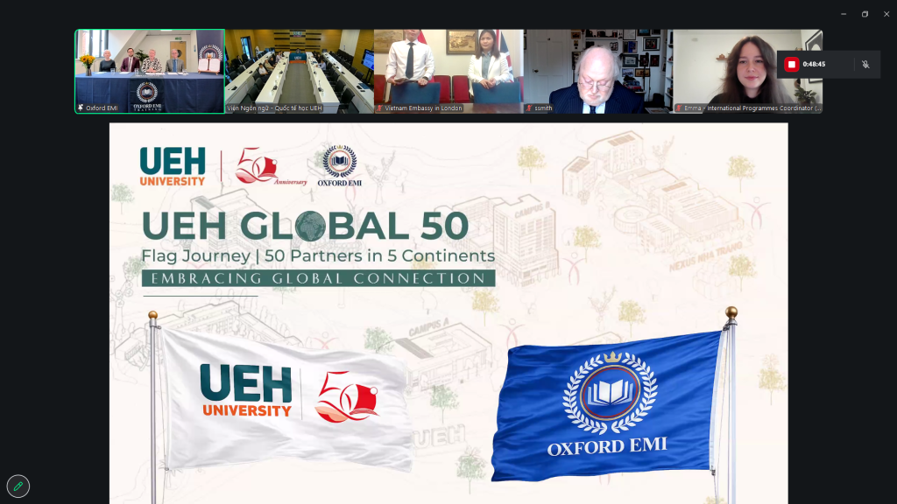The image size is (897, 504).
Task: Select the ssmith participant video tile
Action: click(598, 68)
